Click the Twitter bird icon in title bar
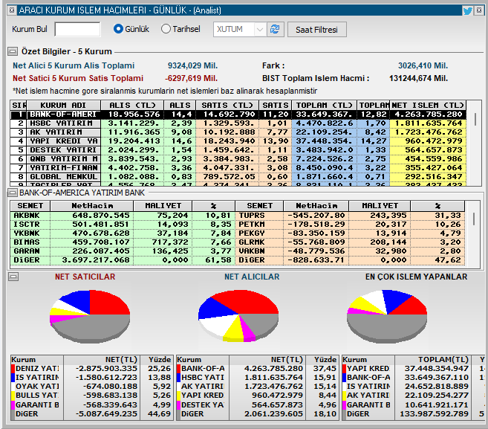 (467, 10)
